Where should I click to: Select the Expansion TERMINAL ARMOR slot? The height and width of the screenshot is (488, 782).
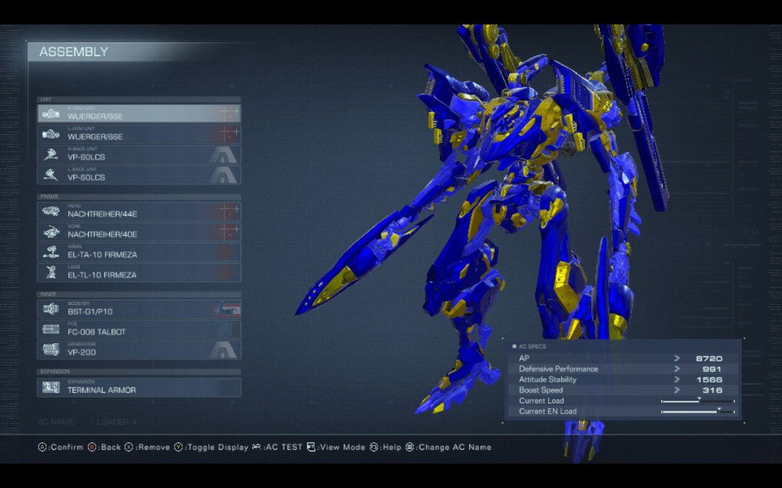(139, 387)
